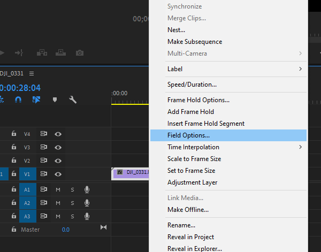
Task: Click the Extract button icon
Action: (60, 53)
